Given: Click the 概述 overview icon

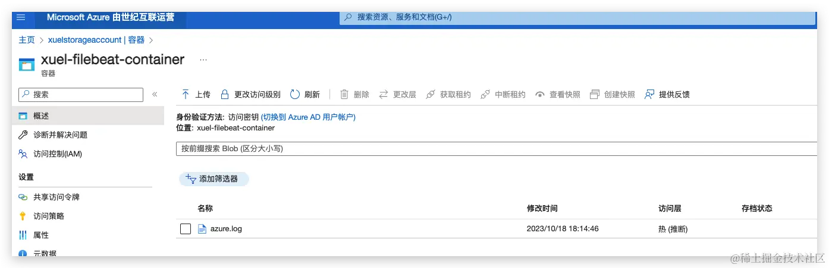Looking at the screenshot, I should point(23,116).
